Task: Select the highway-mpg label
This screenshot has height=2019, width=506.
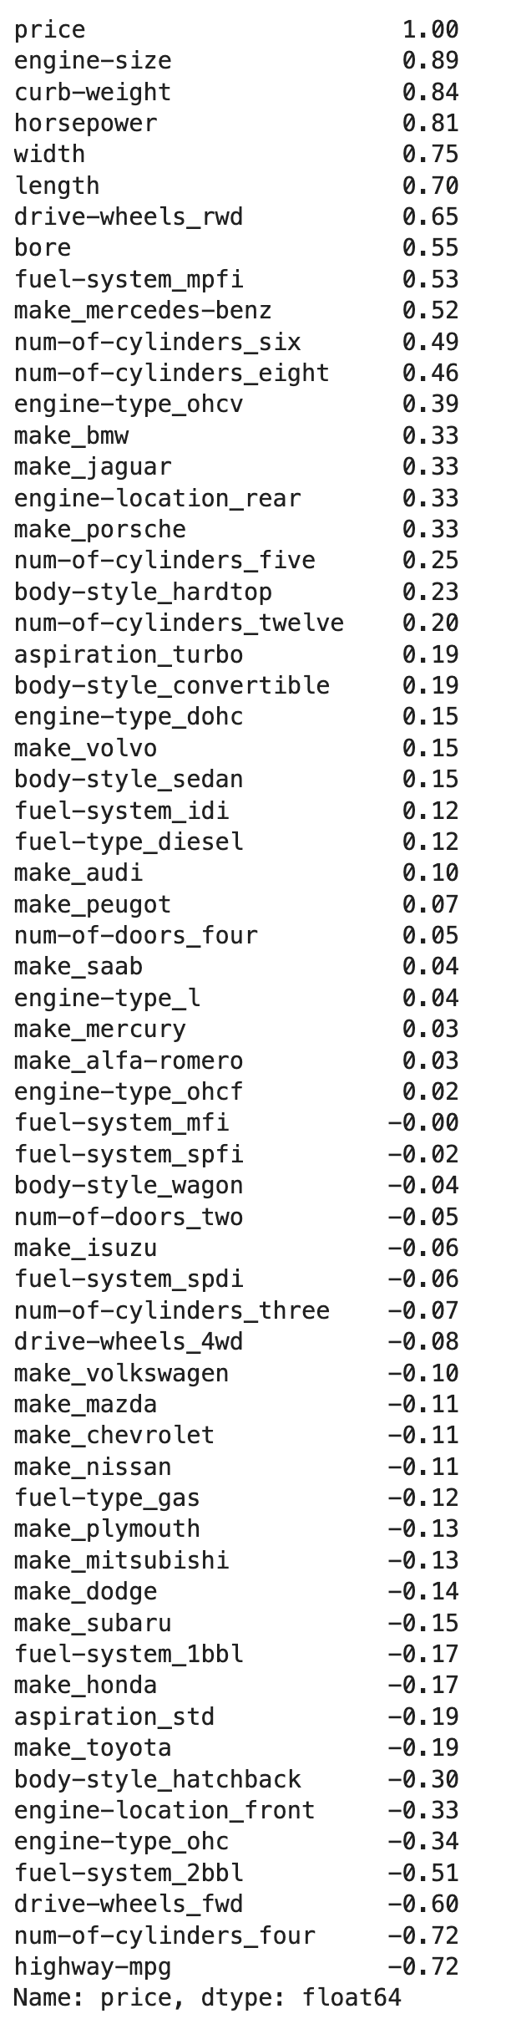Action: 93,1968
